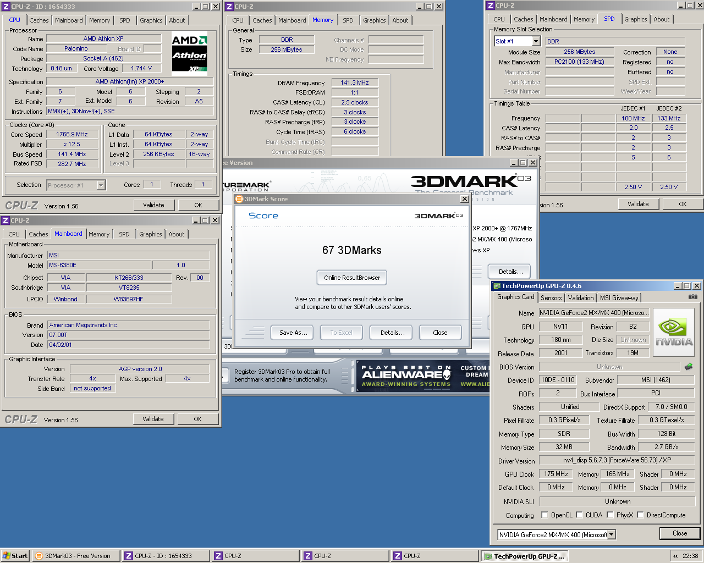Open MSI Giveaway tab in GPU-Z
Image resolution: width=704 pixels, height=563 pixels.
[x=619, y=298]
